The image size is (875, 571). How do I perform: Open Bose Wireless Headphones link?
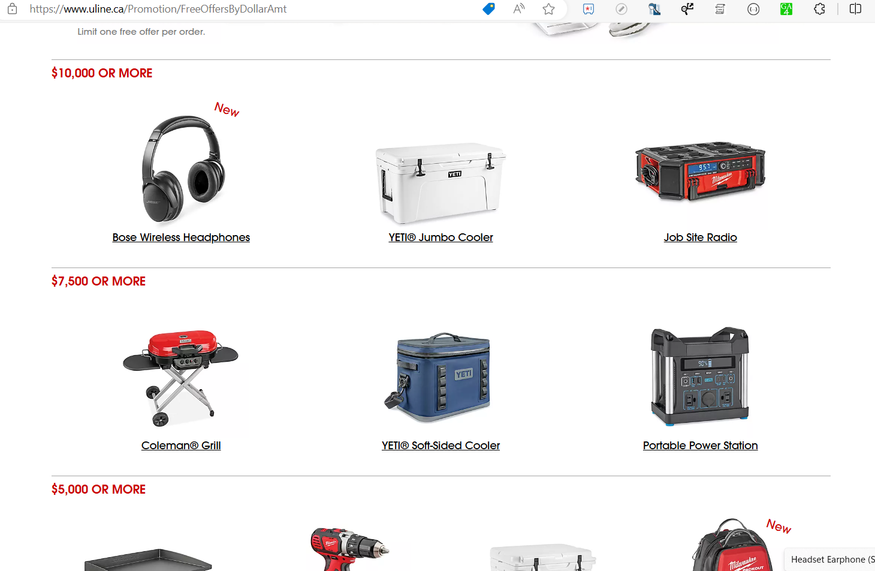(x=181, y=238)
